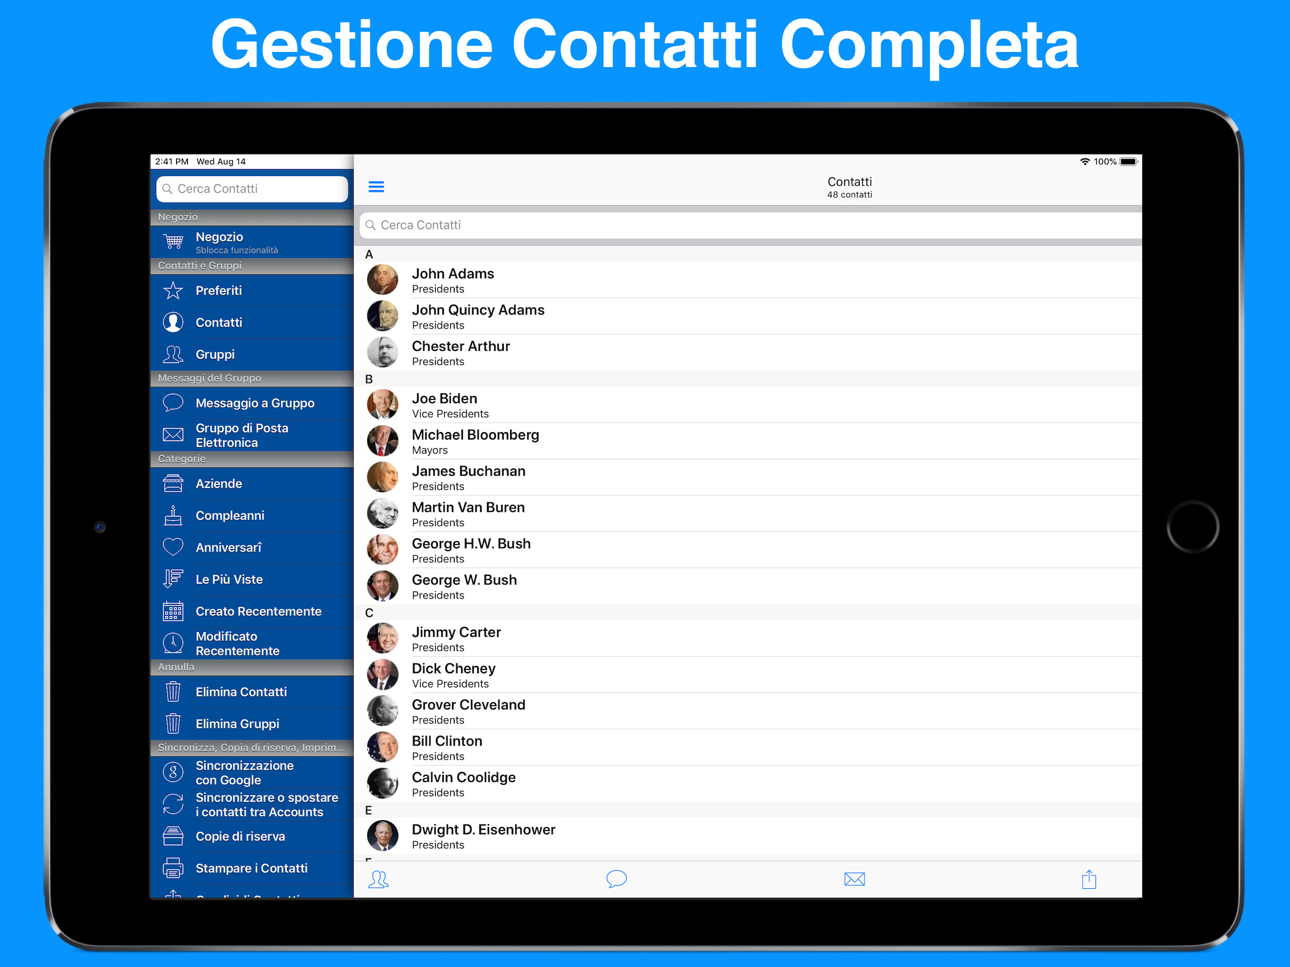Select Copie di riserva menu entry
Image resolution: width=1290 pixels, height=967 pixels.
252,836
